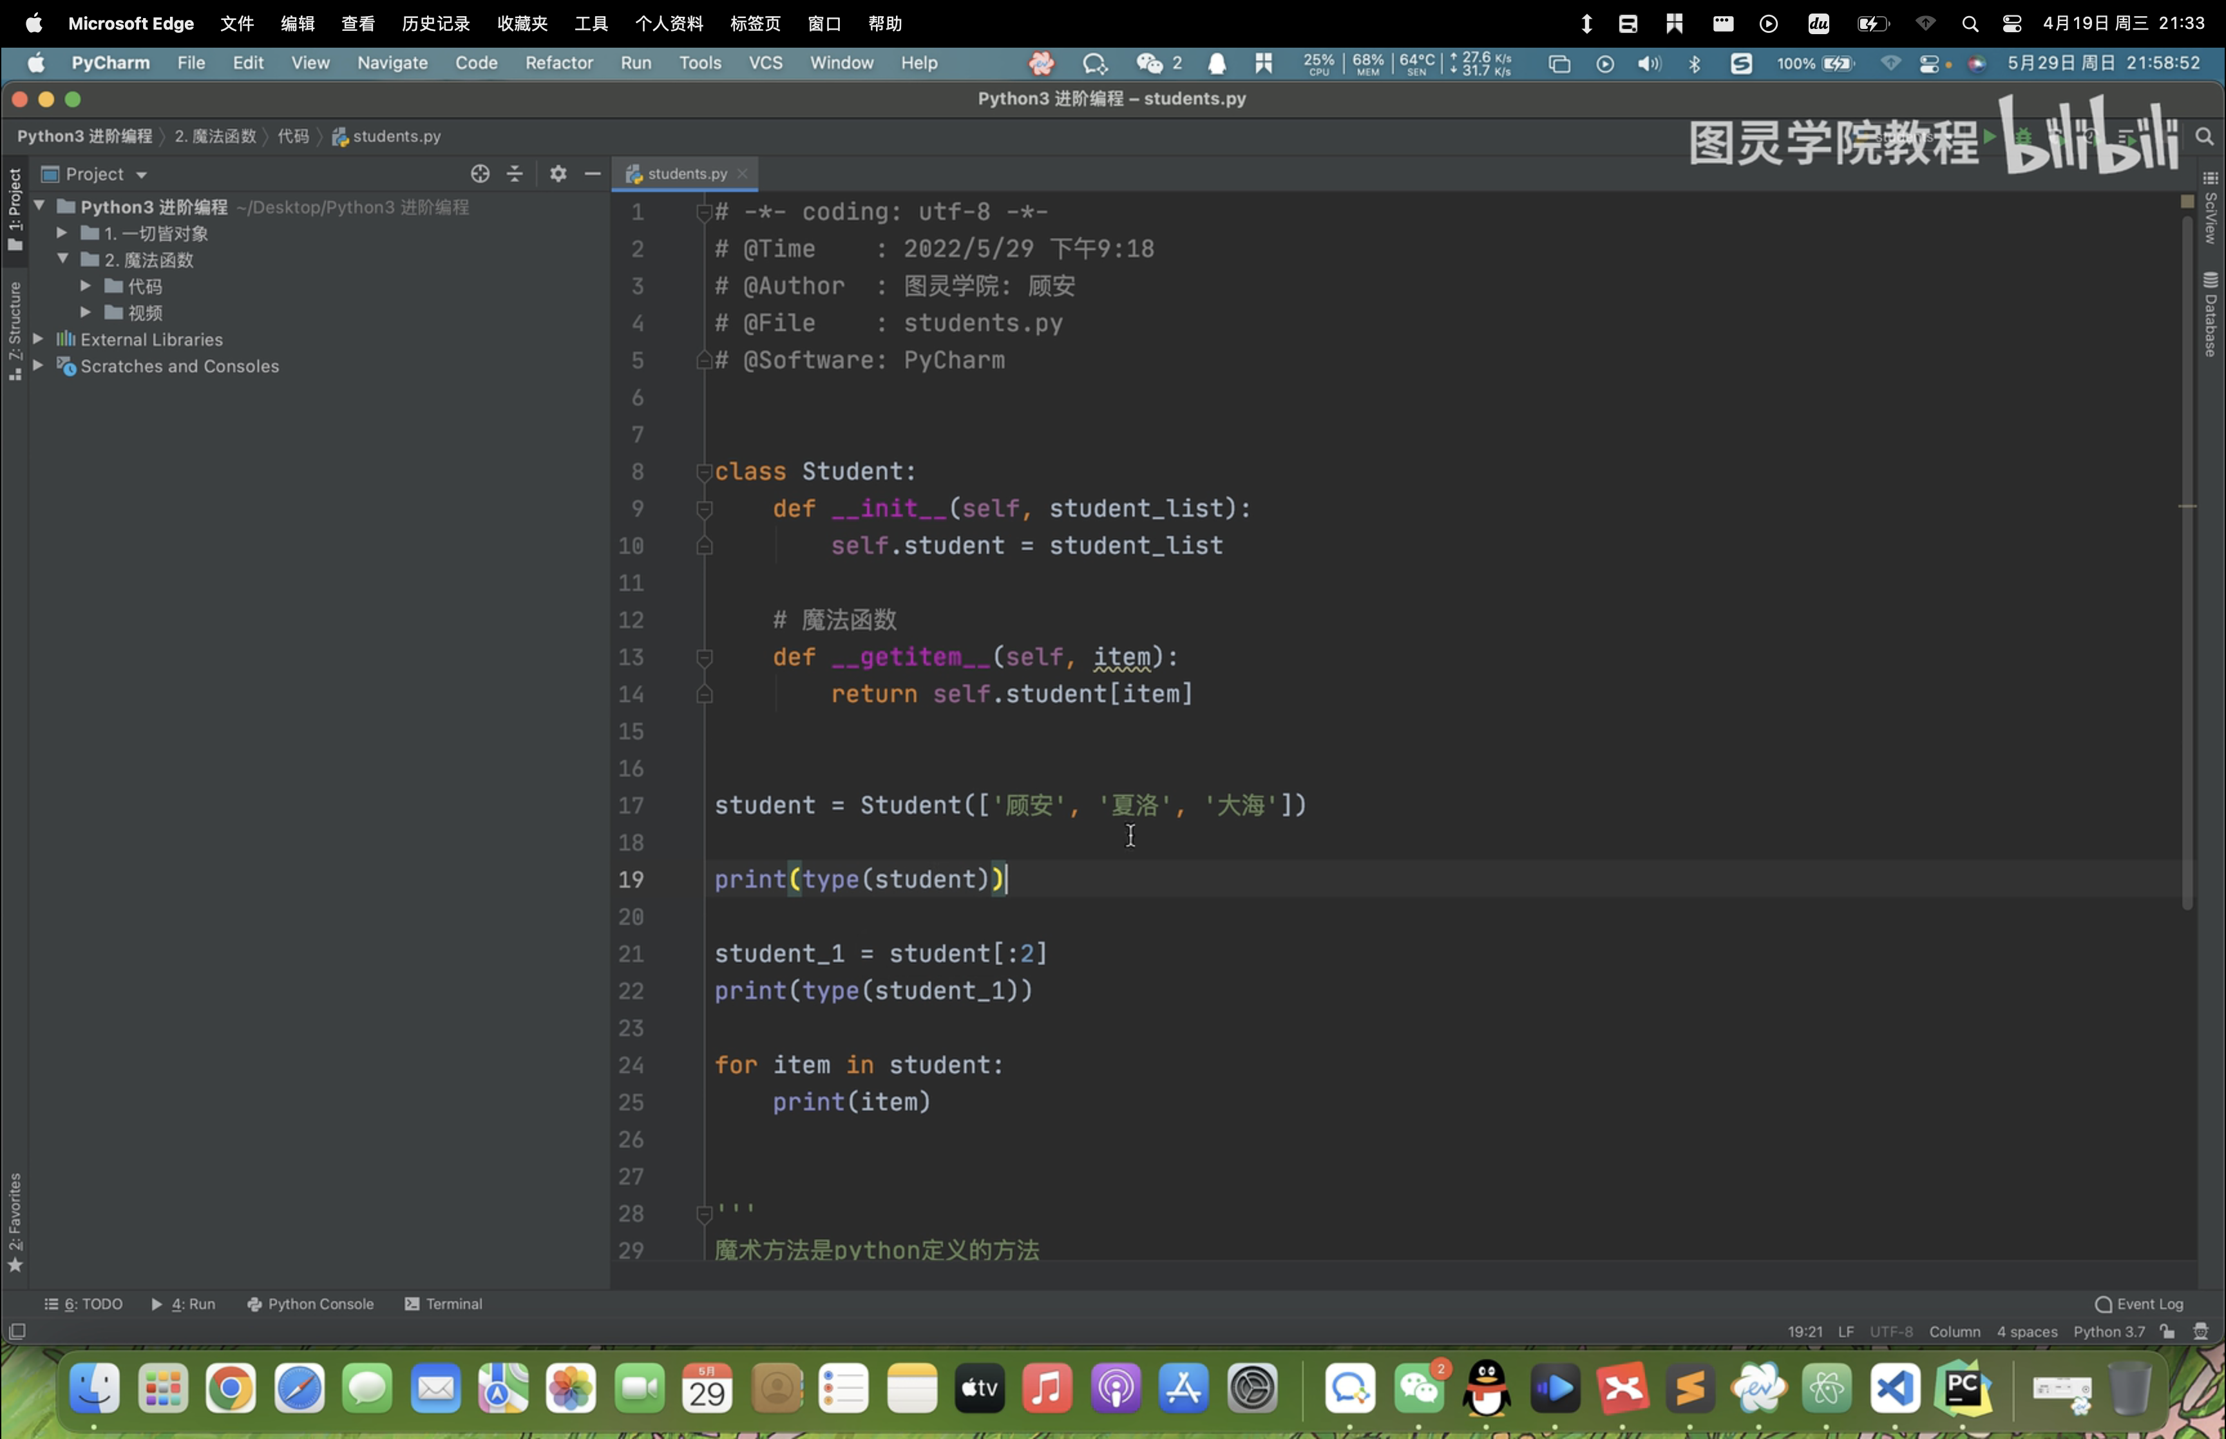Open the SciView side tool window
Screen dimensions: 2226x1439
click(2210, 207)
